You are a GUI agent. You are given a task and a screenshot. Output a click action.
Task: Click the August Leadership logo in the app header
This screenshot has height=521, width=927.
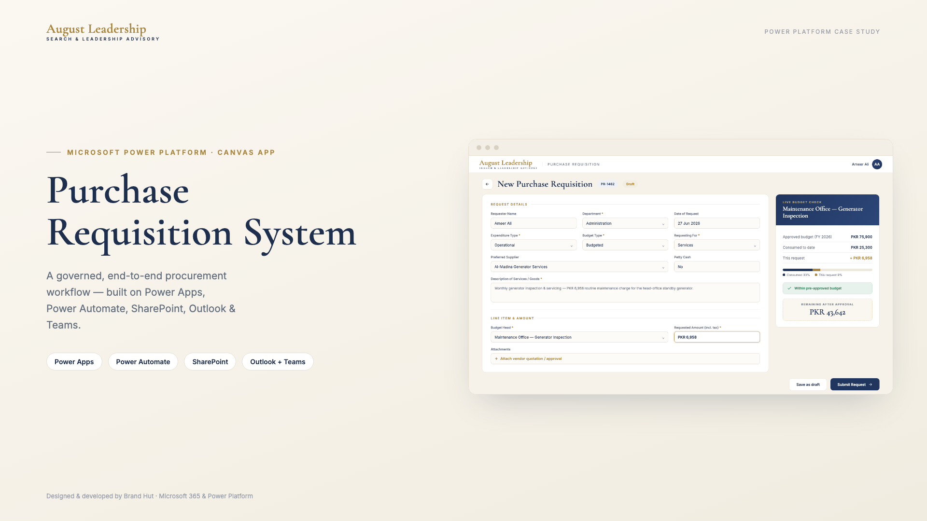coord(508,164)
